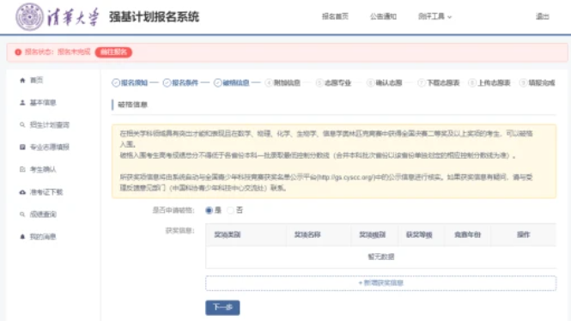Image resolution: width=571 pixels, height=321 pixels.
Task: Select the 是 radio option
Action: pyautogui.click(x=209, y=210)
